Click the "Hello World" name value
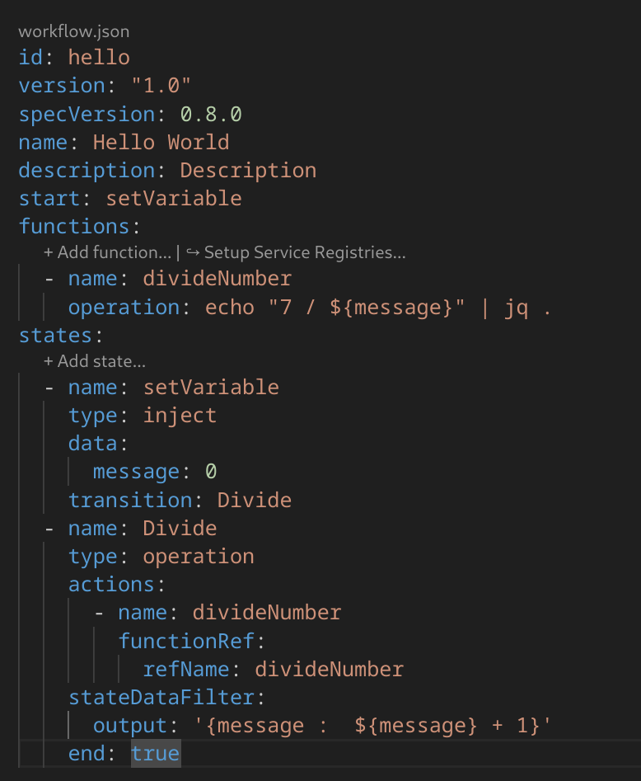This screenshot has height=781, width=641. pyautogui.click(x=161, y=142)
